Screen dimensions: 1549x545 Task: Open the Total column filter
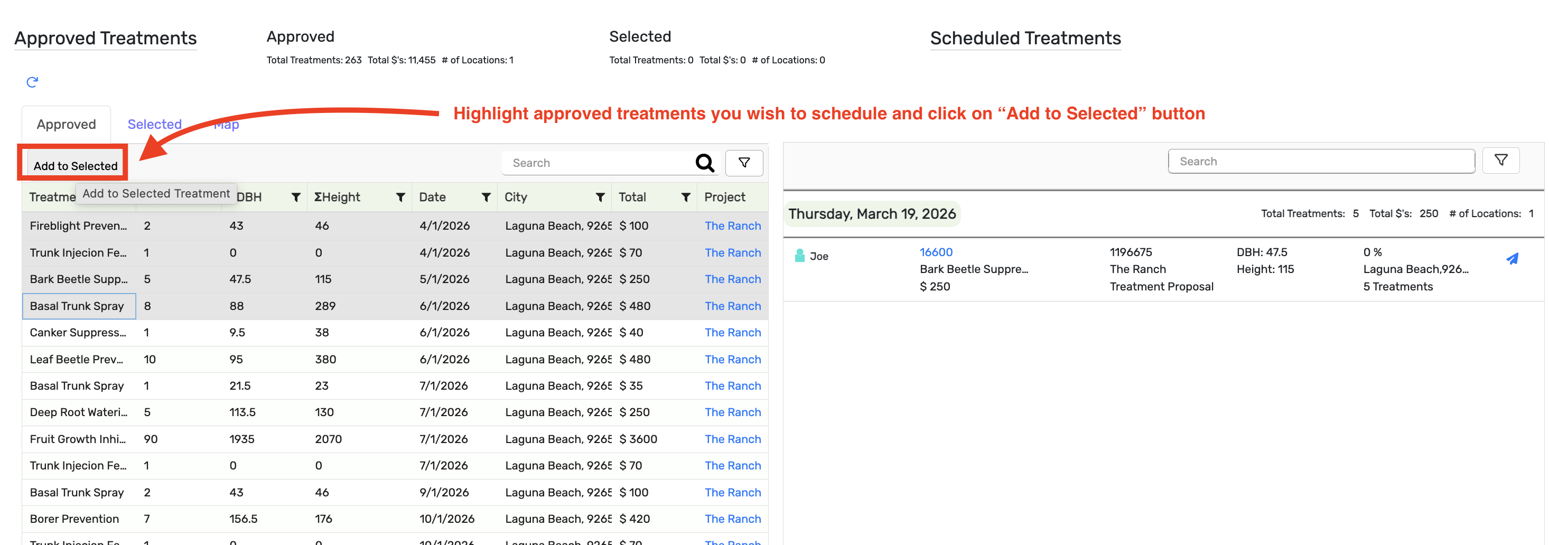tap(686, 196)
